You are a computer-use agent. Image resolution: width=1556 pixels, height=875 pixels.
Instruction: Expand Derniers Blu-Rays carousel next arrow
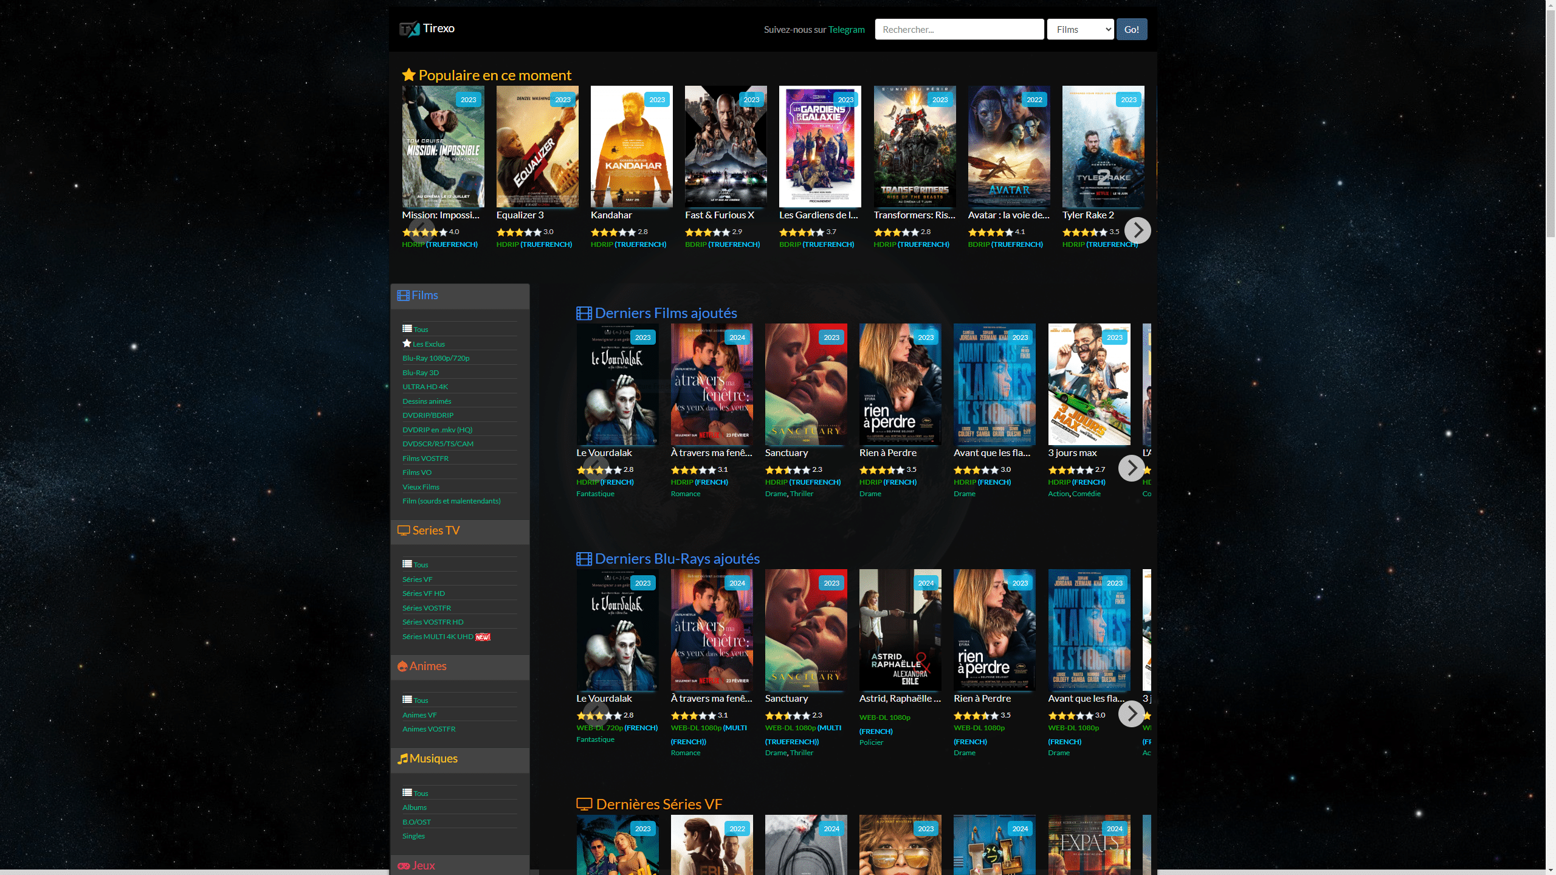point(1132,713)
